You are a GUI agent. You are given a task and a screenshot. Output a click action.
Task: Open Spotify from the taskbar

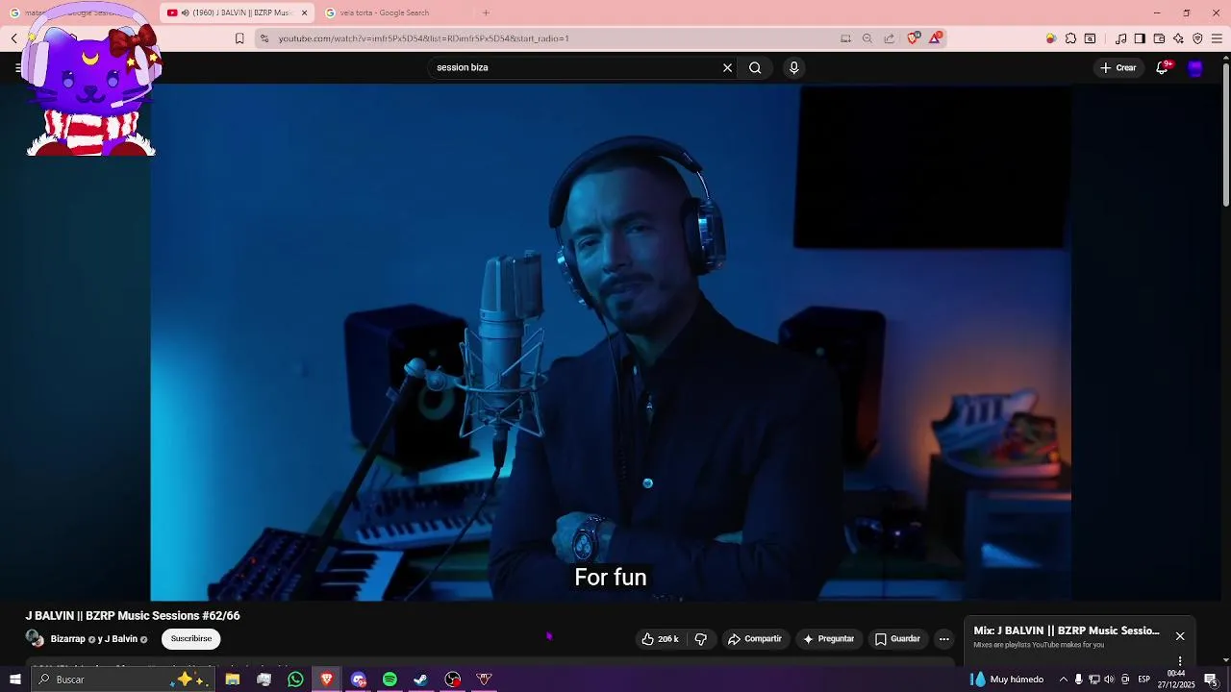(x=389, y=680)
